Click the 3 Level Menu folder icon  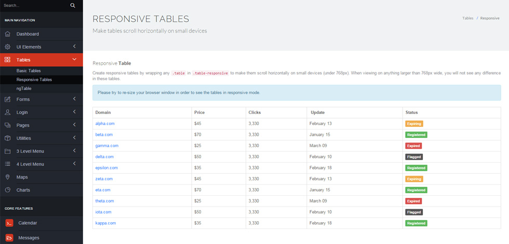pyautogui.click(x=7, y=151)
